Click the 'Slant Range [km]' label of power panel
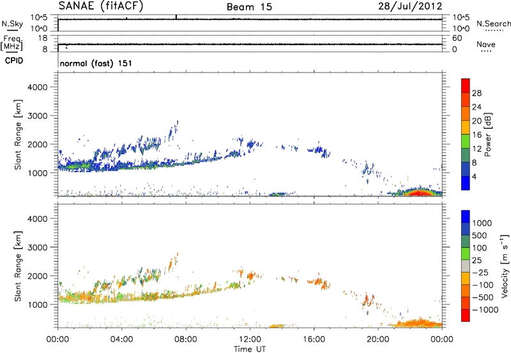This screenshot has height=353, width=511. pos(18,134)
